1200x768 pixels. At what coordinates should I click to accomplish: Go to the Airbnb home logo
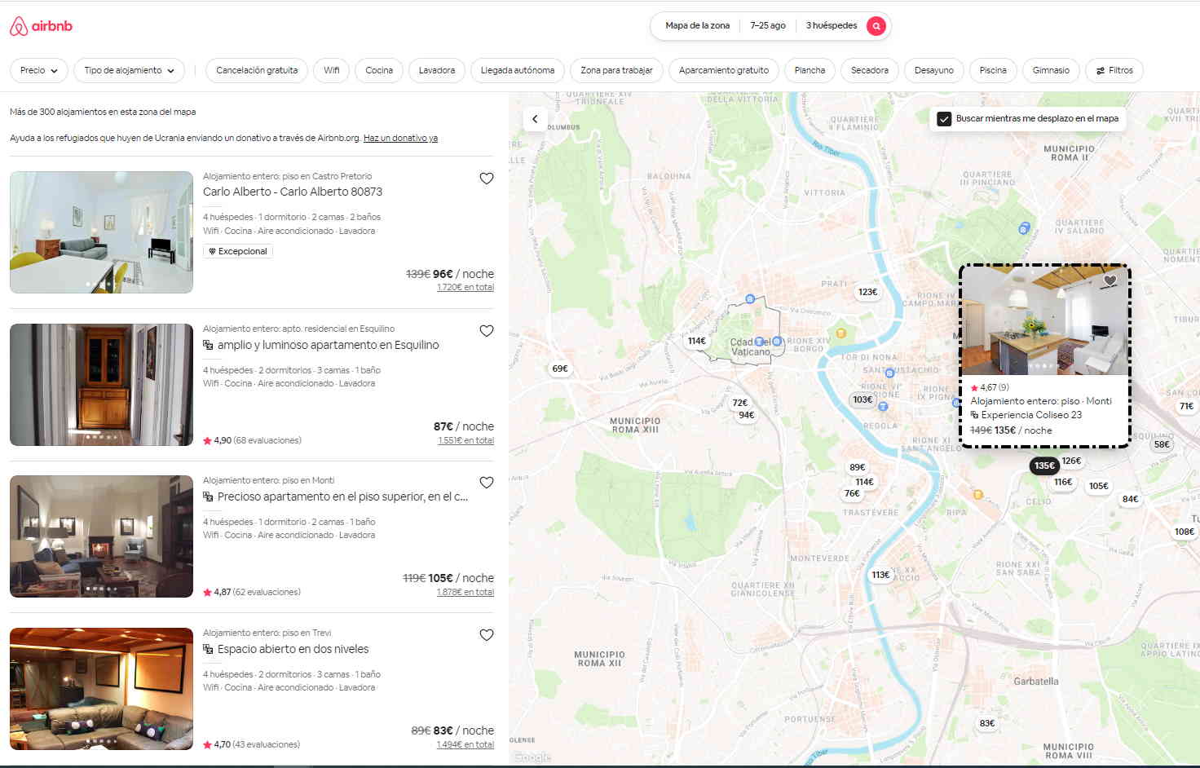coord(41,26)
